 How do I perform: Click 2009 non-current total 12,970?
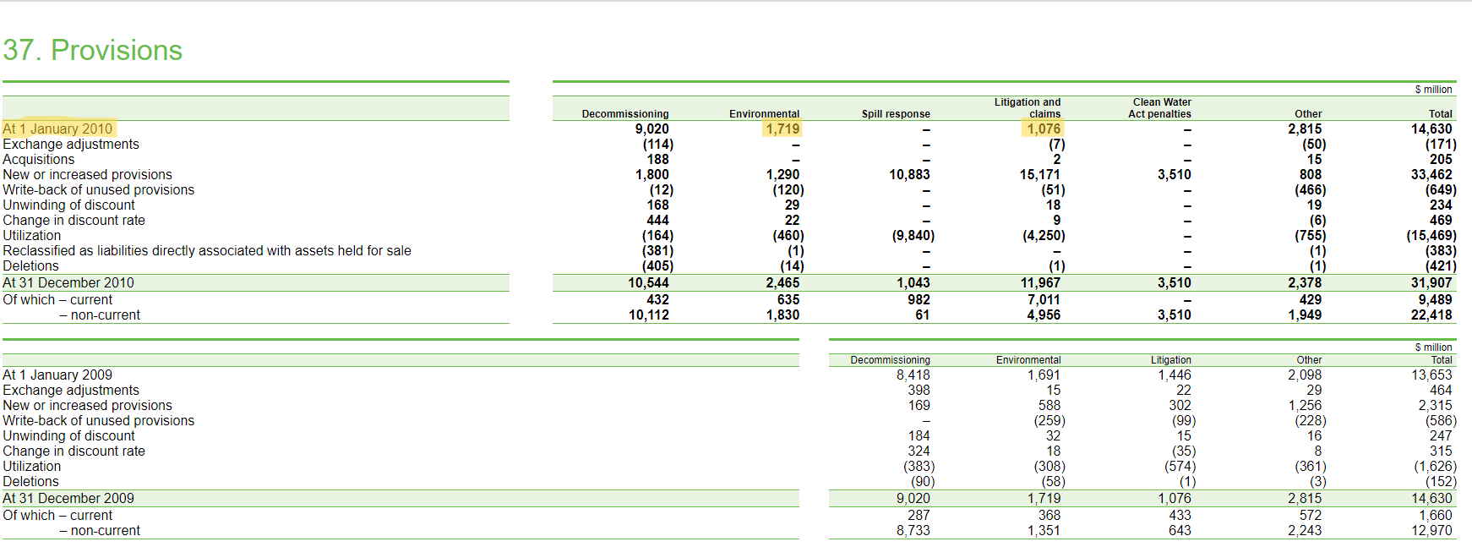1431,530
